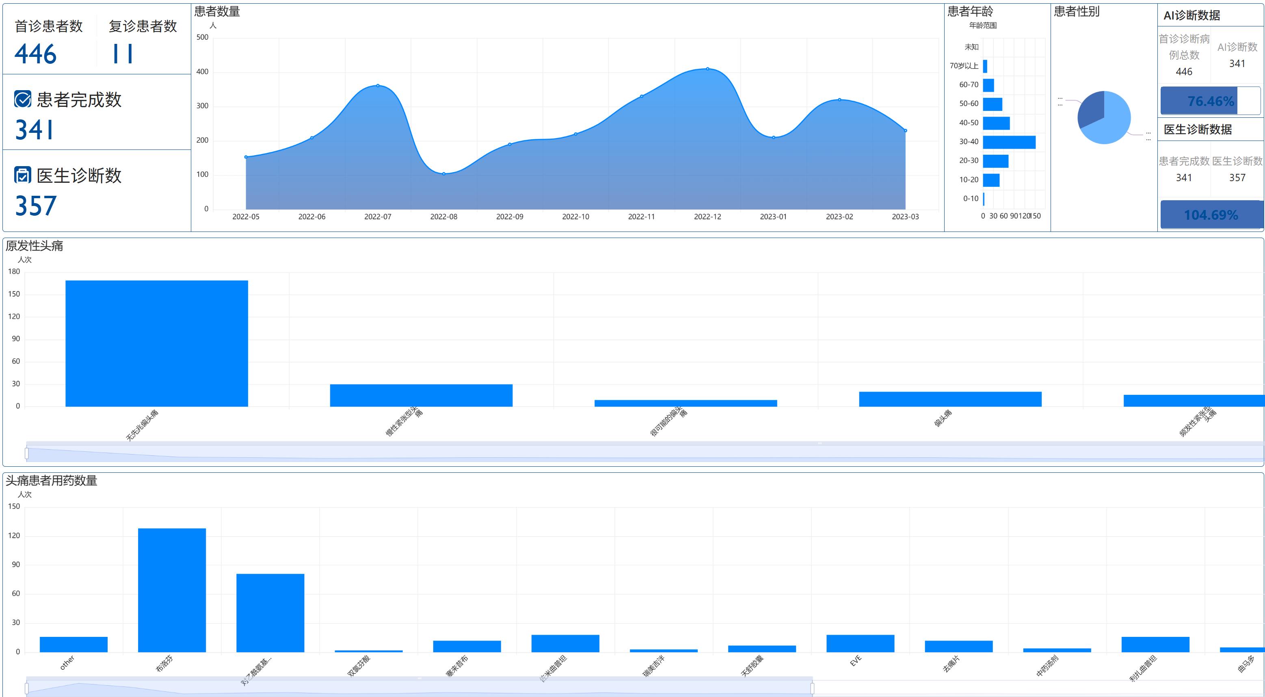Click the 30-40 age range bar
Image resolution: width=1265 pixels, height=697 pixels.
1009,142
